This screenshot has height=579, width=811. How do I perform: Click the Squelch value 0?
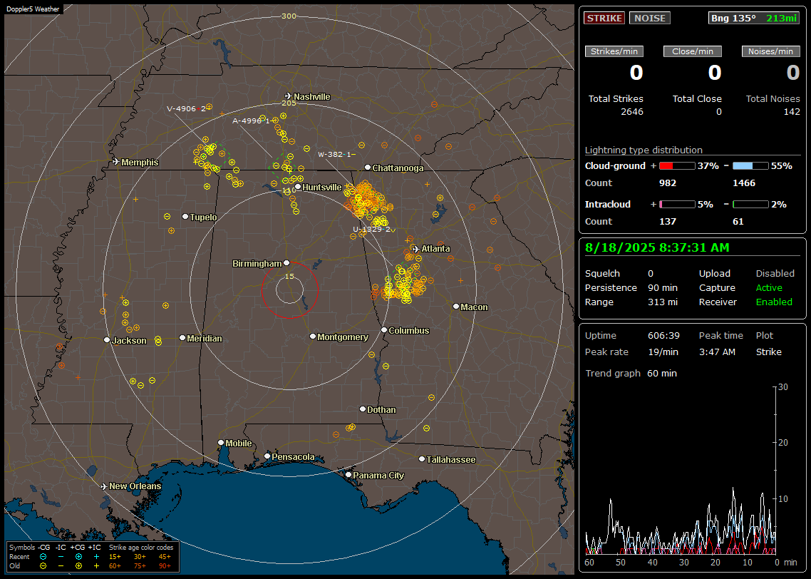[x=651, y=274]
